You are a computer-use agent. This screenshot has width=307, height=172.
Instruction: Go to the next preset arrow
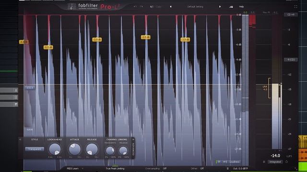pyautogui.click(x=220, y=7)
